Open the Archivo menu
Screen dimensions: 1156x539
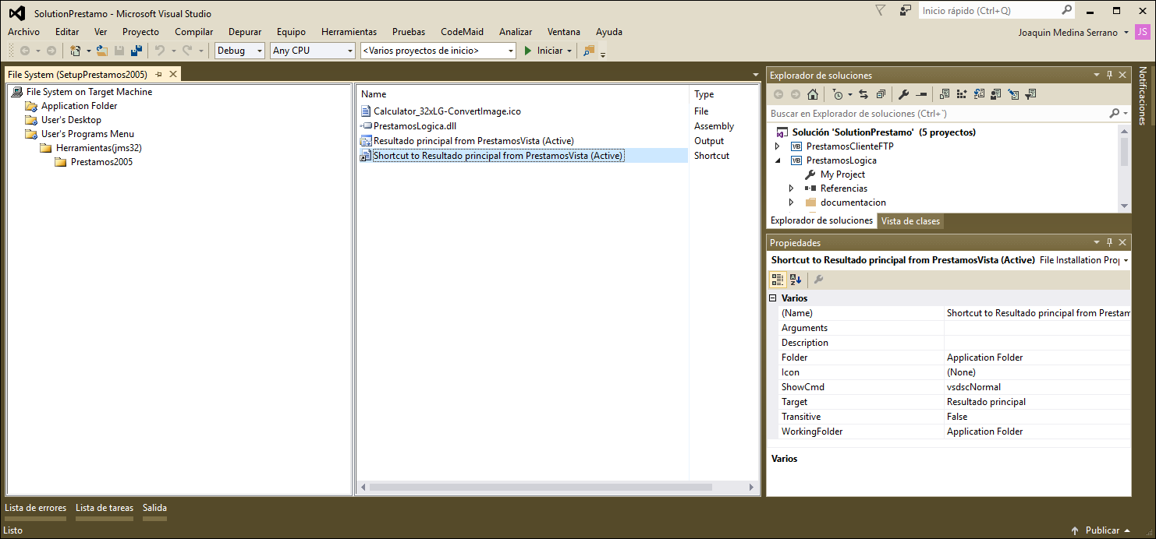coord(23,32)
